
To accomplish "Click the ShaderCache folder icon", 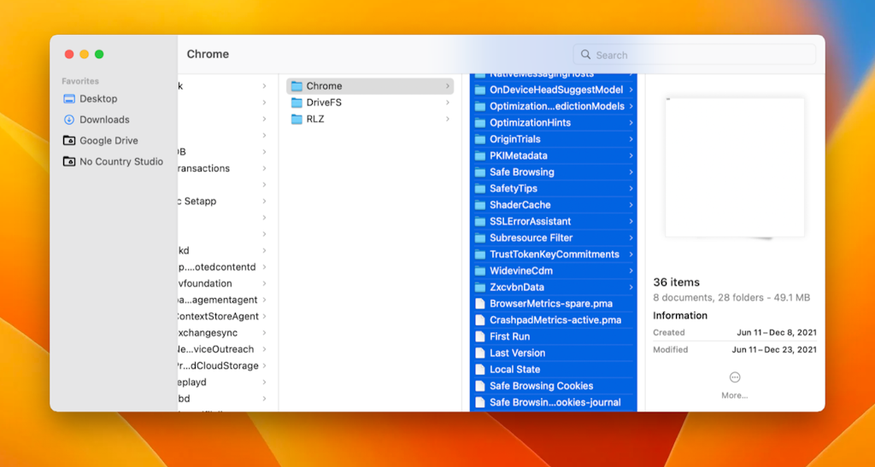I will (x=480, y=205).
